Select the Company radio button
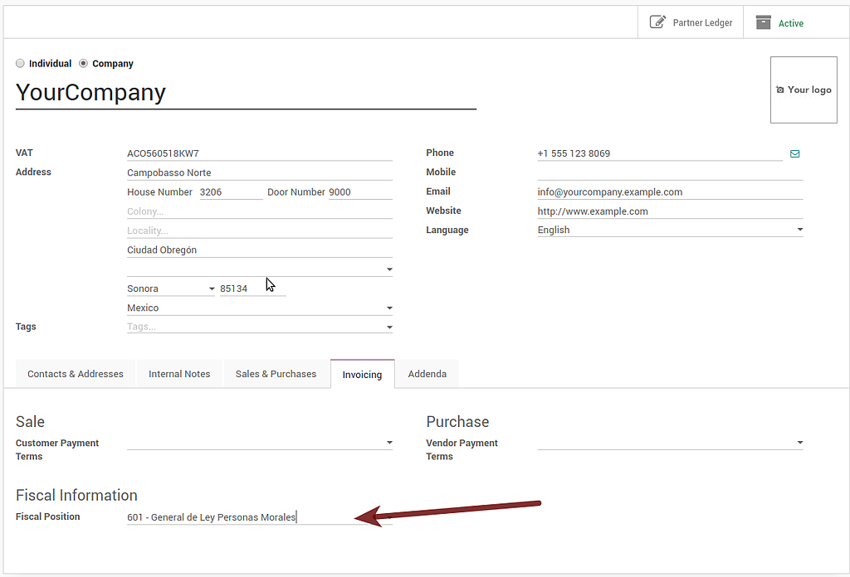The width and height of the screenshot is (850, 577). 83,63
